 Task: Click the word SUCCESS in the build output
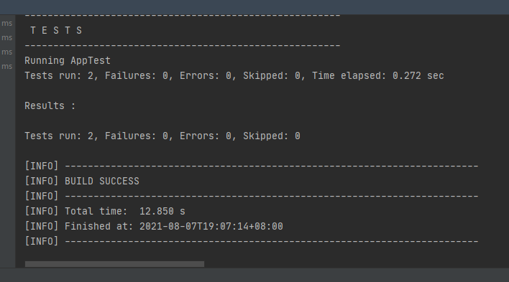tap(119, 181)
